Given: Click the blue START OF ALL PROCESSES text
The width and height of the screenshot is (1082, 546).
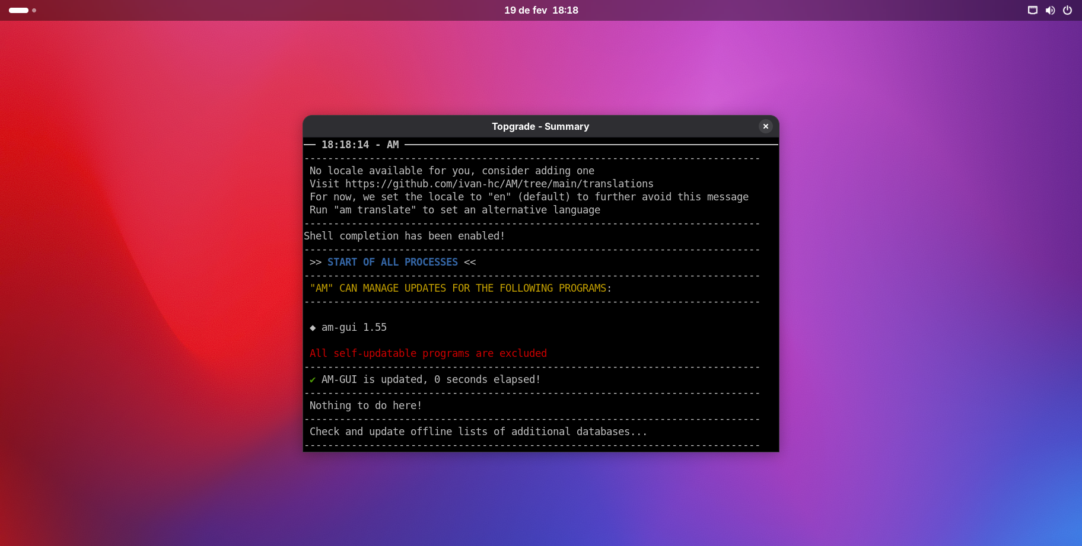Looking at the screenshot, I should click(x=392, y=262).
